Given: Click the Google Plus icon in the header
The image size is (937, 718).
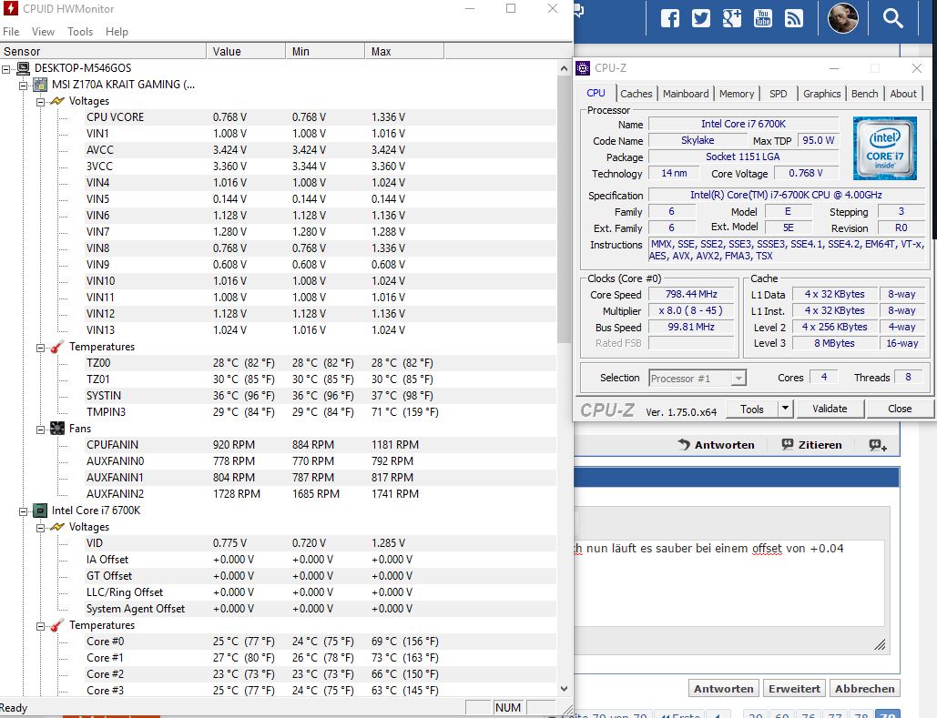Looking at the screenshot, I should click(731, 18).
